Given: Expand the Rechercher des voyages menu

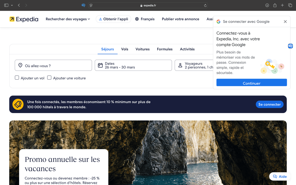Looking at the screenshot, I should pos(68,19).
